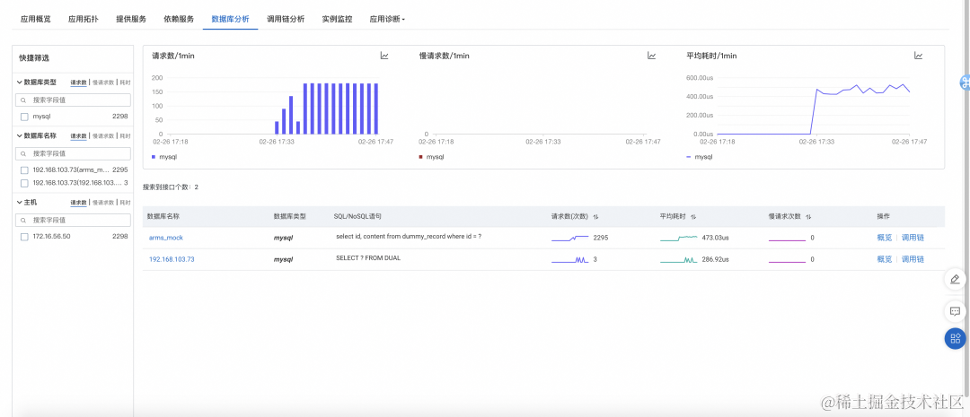Screen dimensions: 970x417
Task: Collapse the 数据库名称 filter section
Action: [x=19, y=135]
